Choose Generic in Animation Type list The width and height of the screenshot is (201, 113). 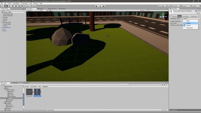pyautogui.click(x=191, y=25)
